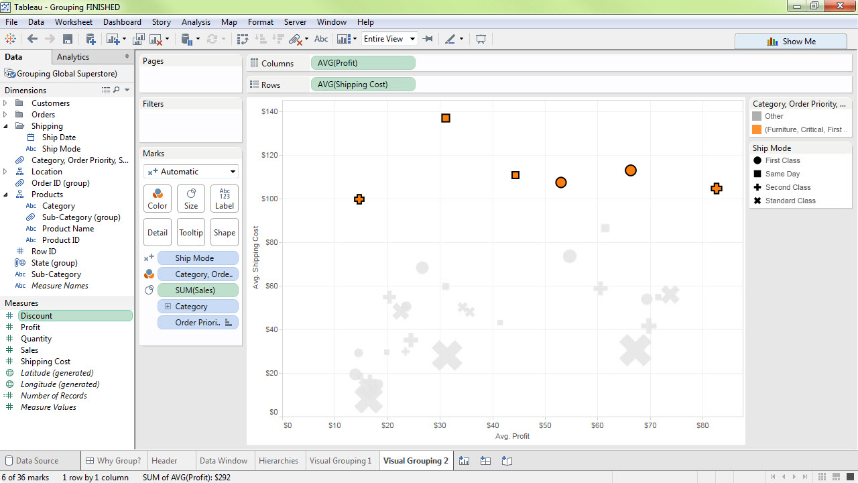Click the fix axes pin icon
This screenshot has height=483, width=858.
428,39
